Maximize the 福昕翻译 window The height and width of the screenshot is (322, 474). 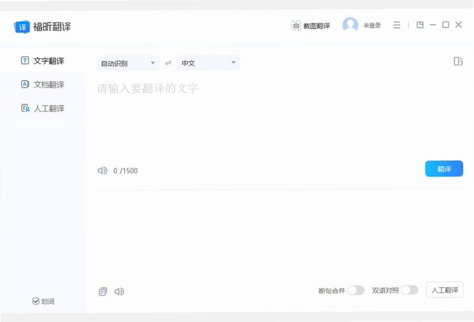click(446, 25)
